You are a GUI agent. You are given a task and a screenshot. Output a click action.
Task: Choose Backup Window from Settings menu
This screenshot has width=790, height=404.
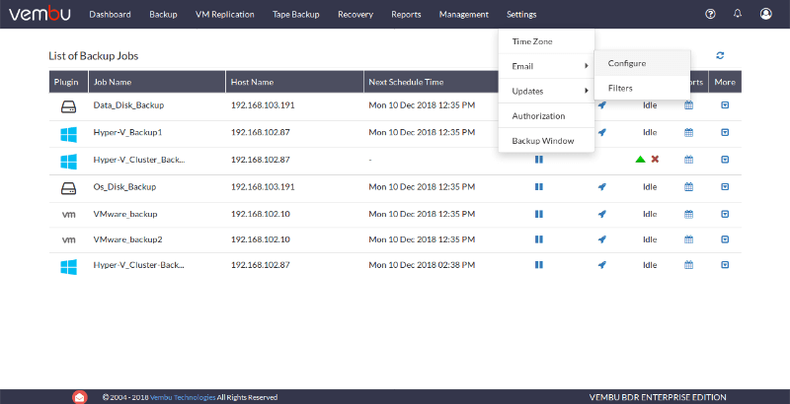542,141
